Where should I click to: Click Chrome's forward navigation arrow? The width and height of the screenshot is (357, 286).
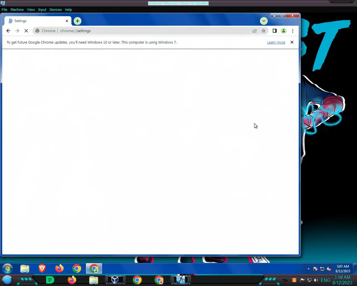(x=17, y=31)
